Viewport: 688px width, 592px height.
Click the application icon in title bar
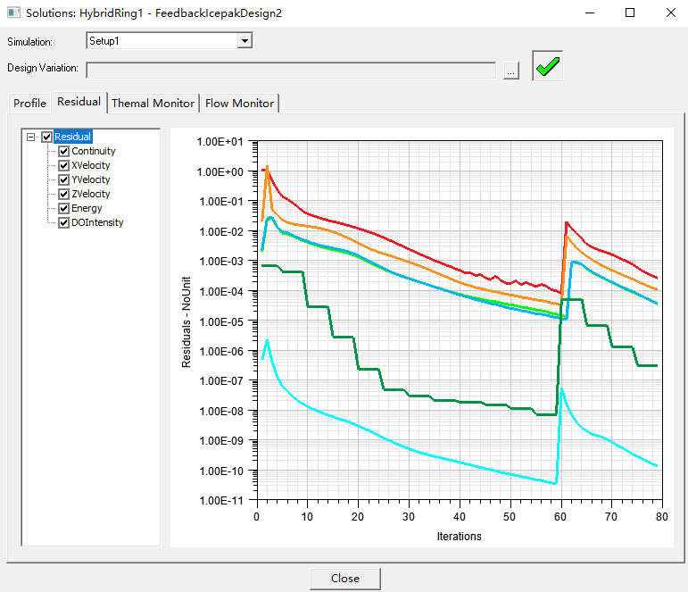12,13
